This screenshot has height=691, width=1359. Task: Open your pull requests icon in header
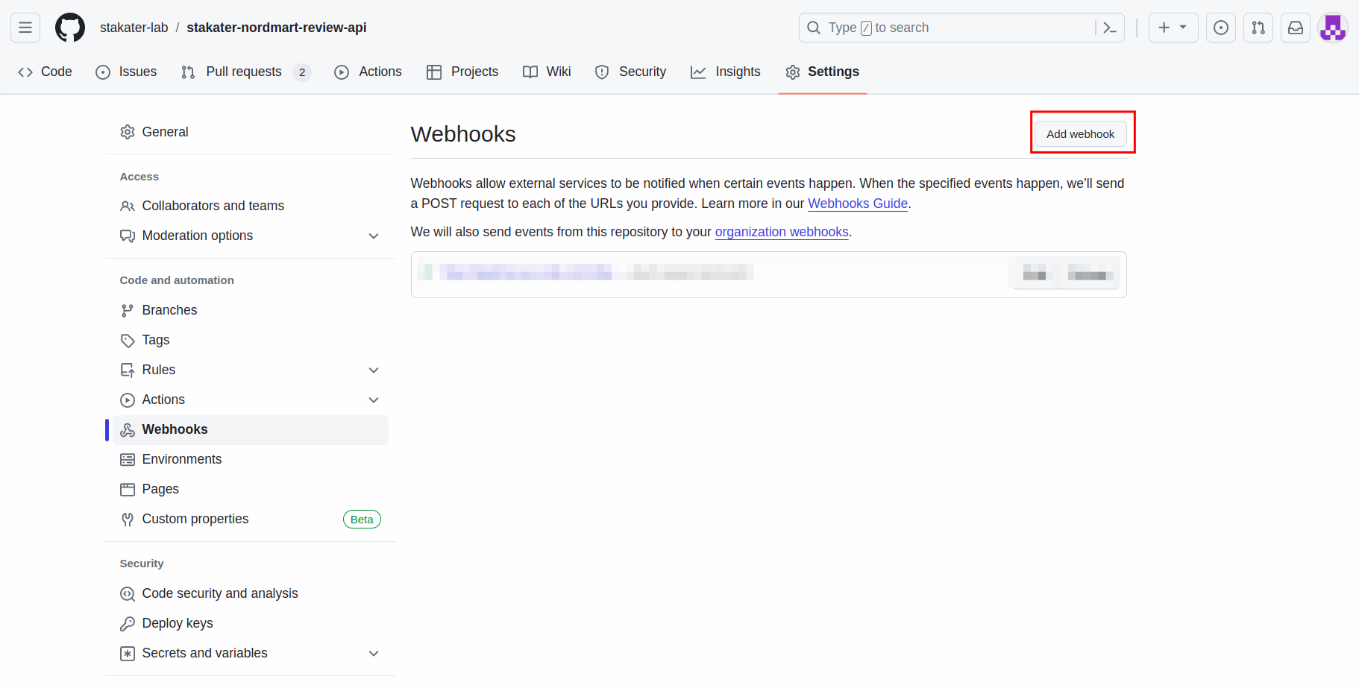(1258, 28)
